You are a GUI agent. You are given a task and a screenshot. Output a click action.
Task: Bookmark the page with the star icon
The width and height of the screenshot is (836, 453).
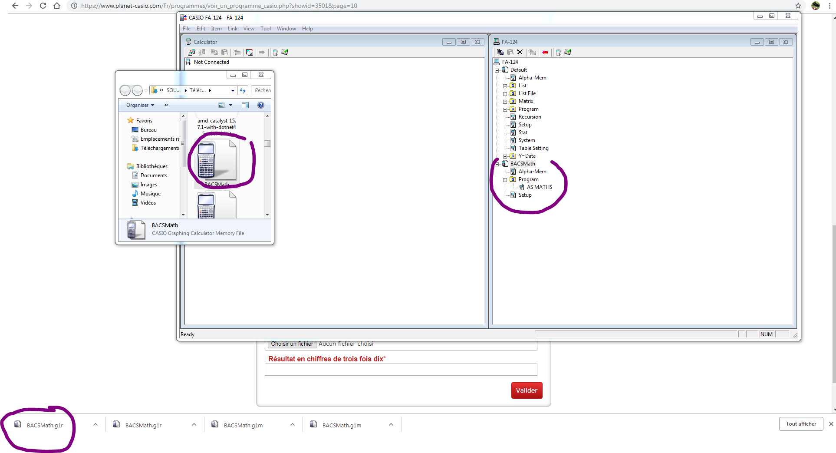798,6
